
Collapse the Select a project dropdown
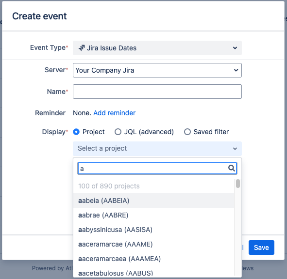pyautogui.click(x=157, y=148)
